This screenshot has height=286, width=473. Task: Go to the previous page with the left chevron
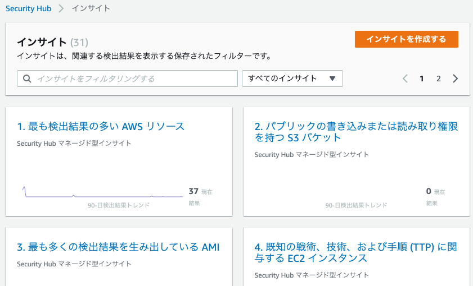405,79
